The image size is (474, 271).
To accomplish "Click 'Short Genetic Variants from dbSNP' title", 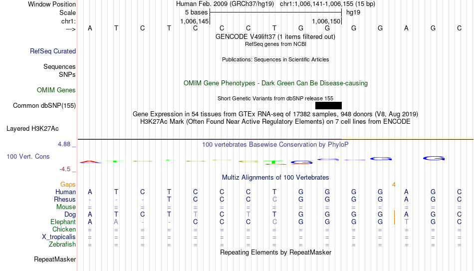I will click(x=275, y=98).
